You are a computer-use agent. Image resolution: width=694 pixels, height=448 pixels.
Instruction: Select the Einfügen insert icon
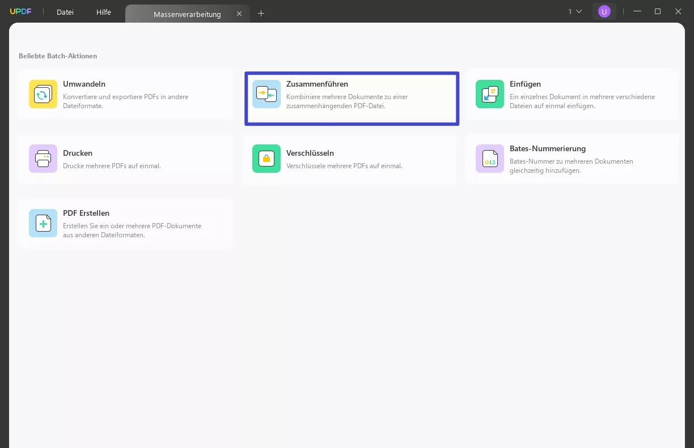point(489,94)
